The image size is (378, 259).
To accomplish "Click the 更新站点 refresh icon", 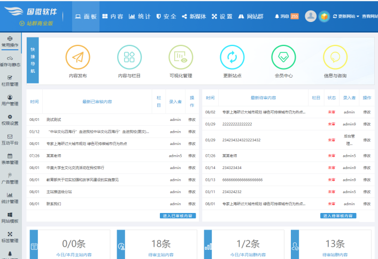I will 232,58.
